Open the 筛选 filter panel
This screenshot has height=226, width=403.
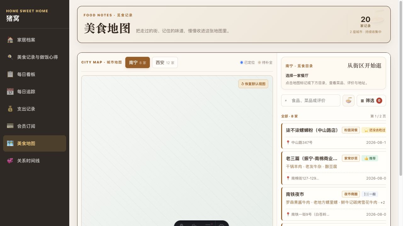click(371, 100)
